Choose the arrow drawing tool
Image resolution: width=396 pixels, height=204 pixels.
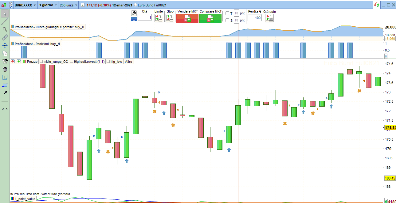click(x=5, y=93)
